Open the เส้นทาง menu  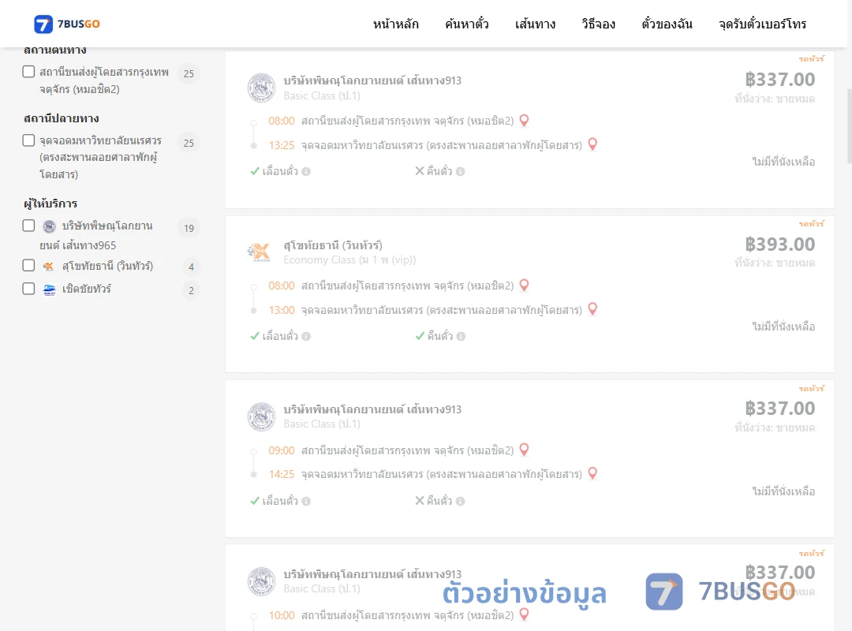pyautogui.click(x=535, y=24)
